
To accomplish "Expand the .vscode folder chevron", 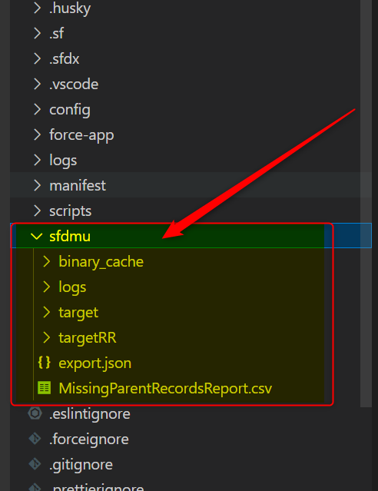I will coord(38,84).
